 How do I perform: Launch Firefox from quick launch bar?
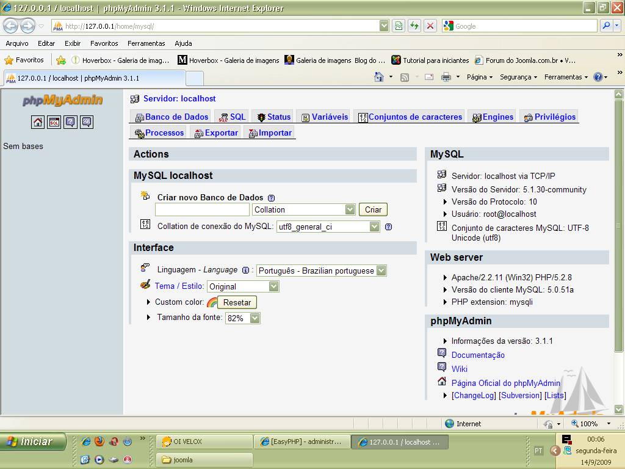pos(99,442)
